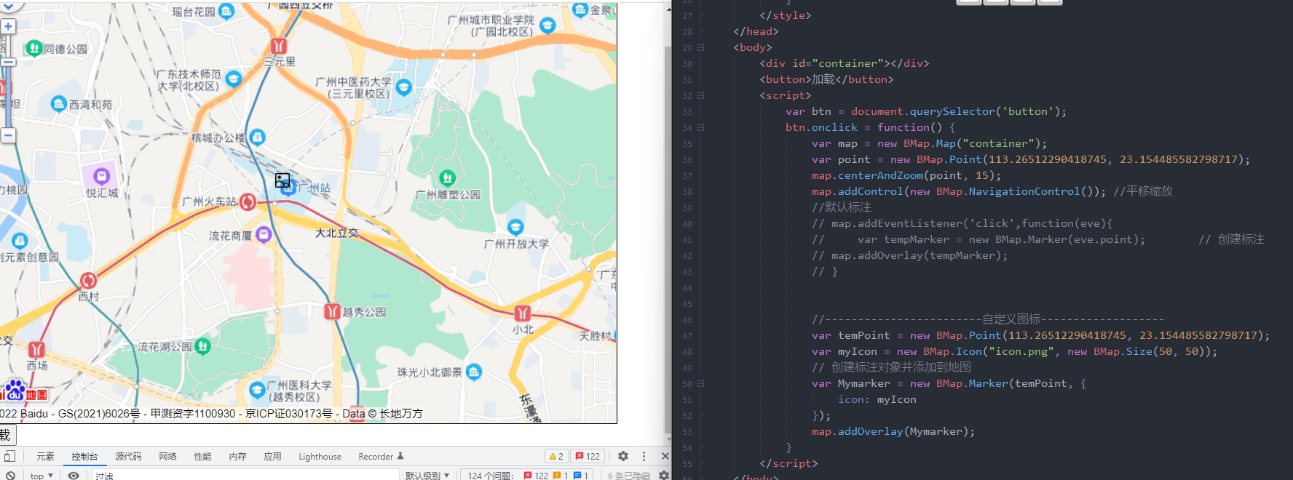Click the 广州城市职业学院 school icon
The height and width of the screenshot is (480, 1293).
pos(548,25)
